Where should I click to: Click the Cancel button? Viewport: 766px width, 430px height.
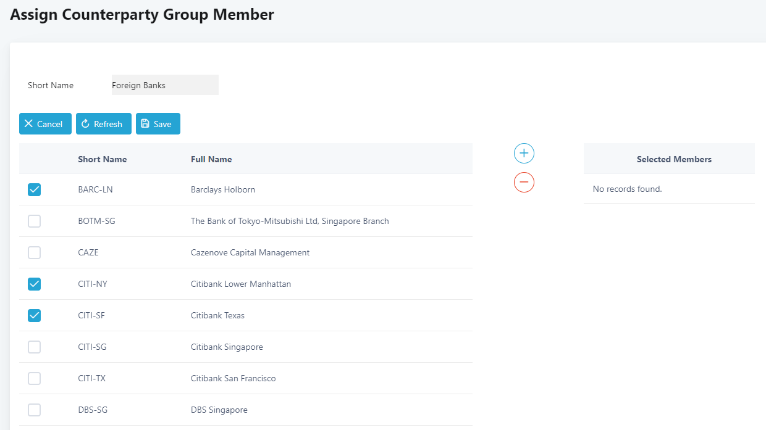tap(45, 123)
